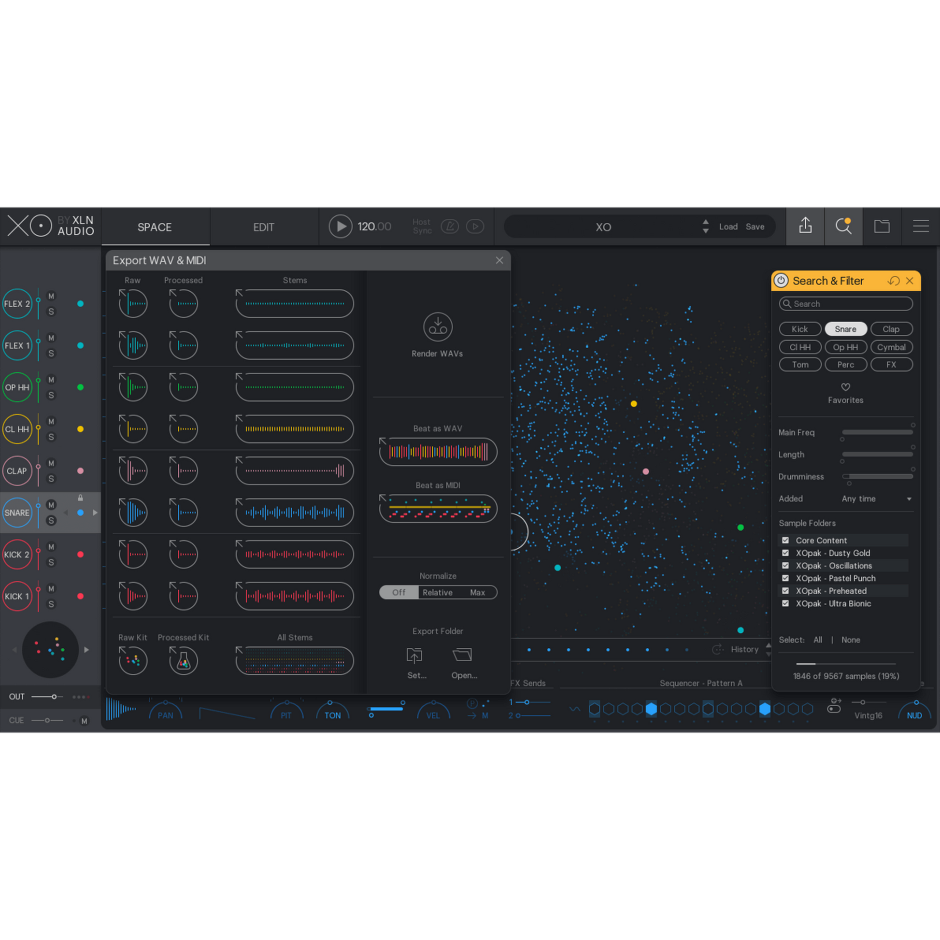
Task: Click the FLEX 2 raw sample export icon
Action: pyautogui.click(x=133, y=304)
